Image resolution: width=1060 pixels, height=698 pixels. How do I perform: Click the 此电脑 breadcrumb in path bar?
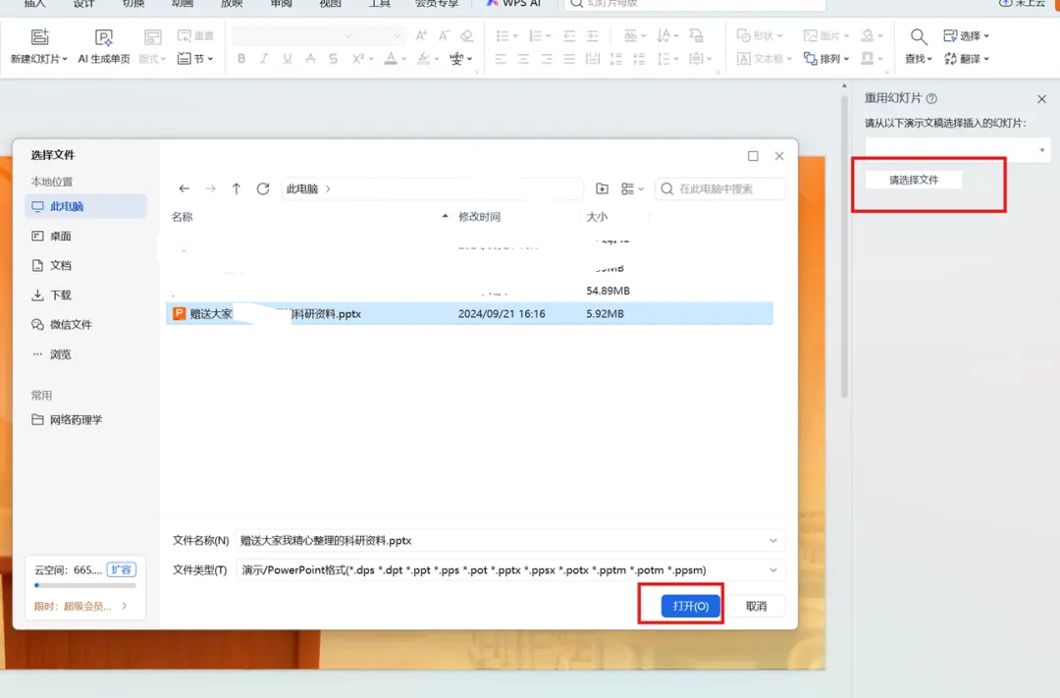(302, 188)
